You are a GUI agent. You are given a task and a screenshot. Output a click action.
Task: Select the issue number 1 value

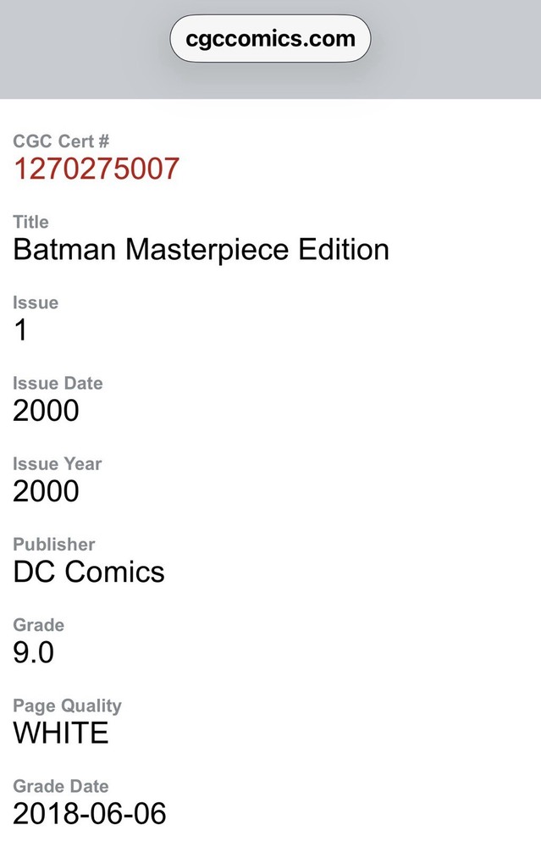click(21, 330)
